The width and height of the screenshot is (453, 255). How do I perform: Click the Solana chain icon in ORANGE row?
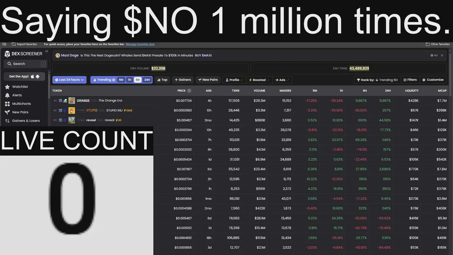(x=61, y=101)
